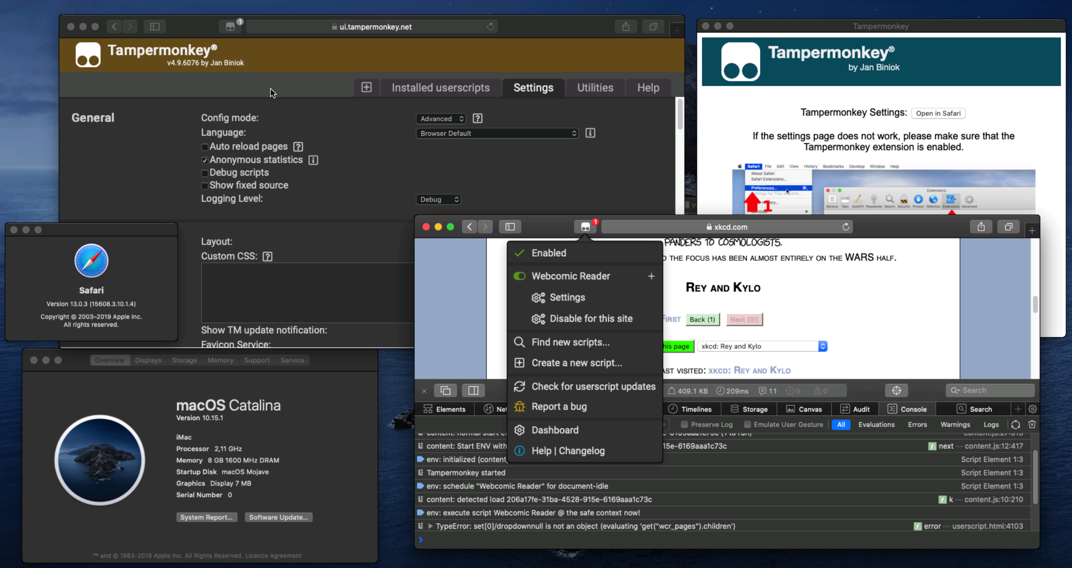
Task: Open the Config mode Advanced dropdown
Action: click(441, 119)
